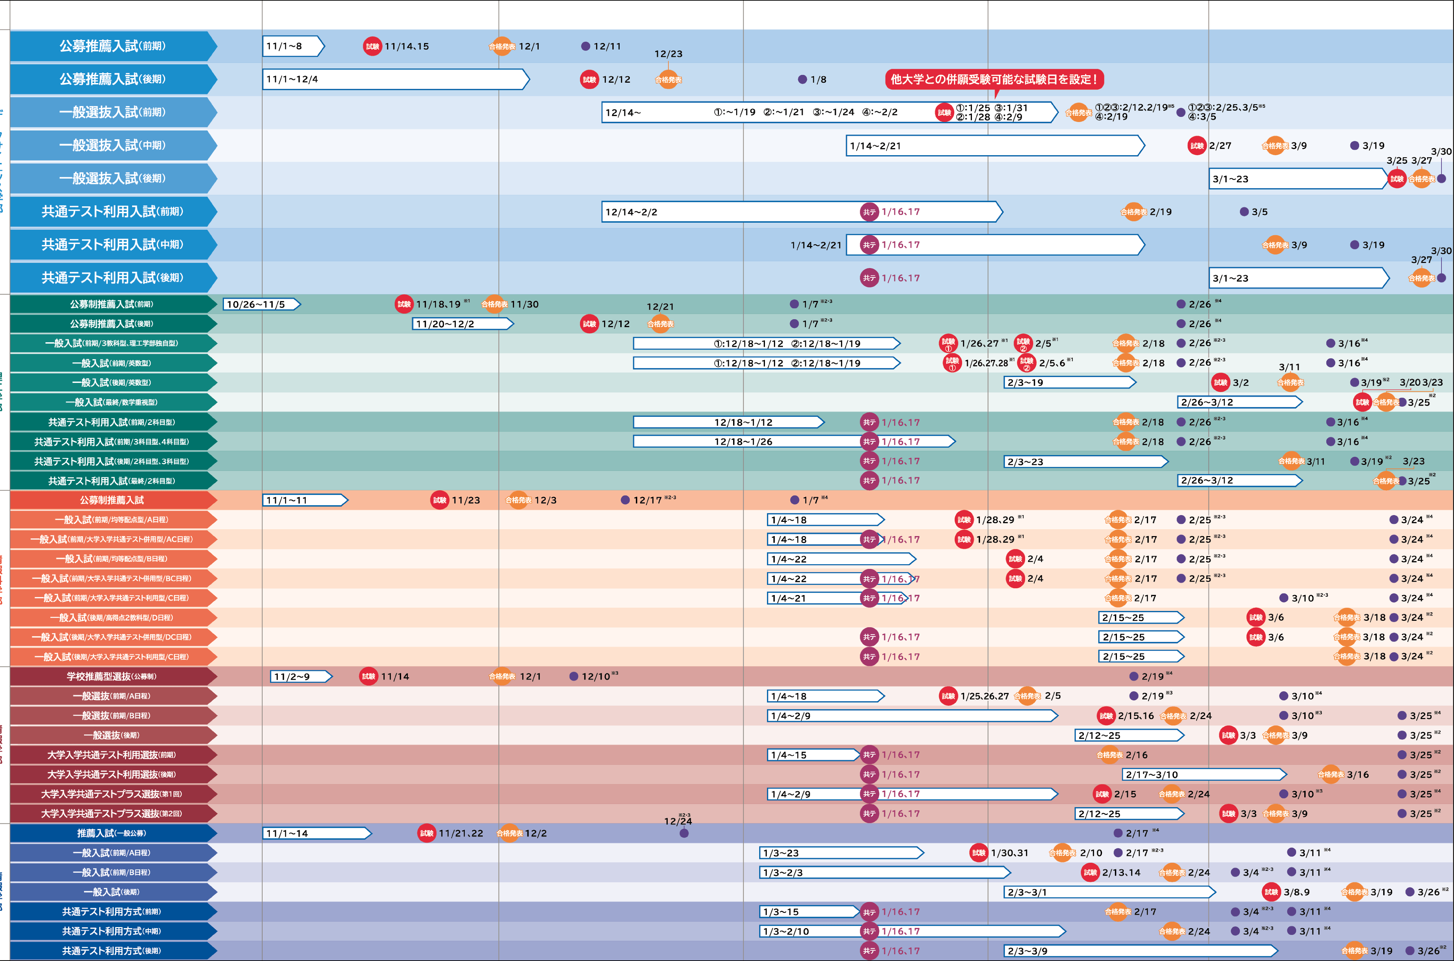This screenshot has width=1454, height=961.
Task: Click the 試験 icon beside 1/30、31
Action: tap(979, 853)
